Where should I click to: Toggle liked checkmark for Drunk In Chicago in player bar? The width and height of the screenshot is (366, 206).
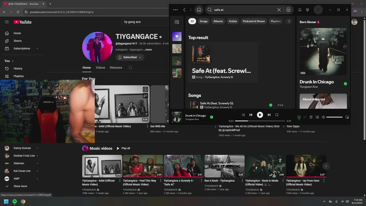point(212,117)
